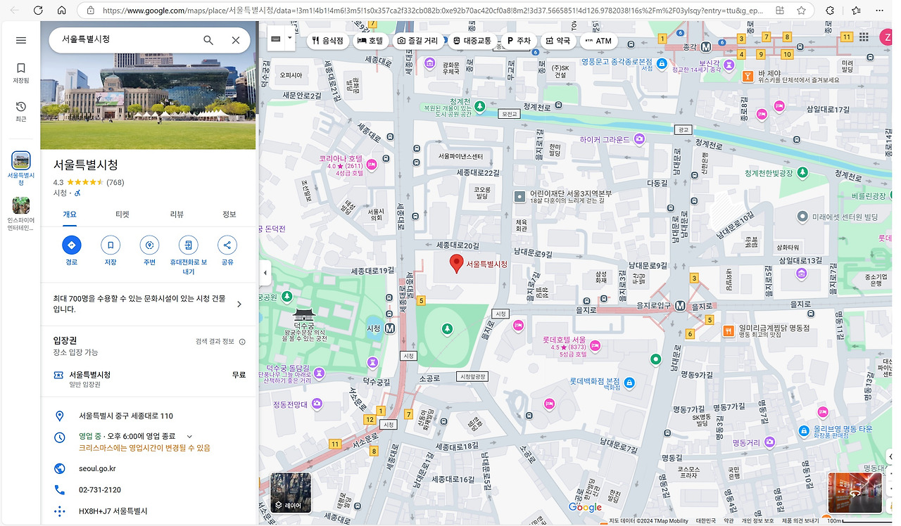The height and width of the screenshot is (526, 901).
Task: Switch to the 정보 tab
Action: [x=229, y=214]
